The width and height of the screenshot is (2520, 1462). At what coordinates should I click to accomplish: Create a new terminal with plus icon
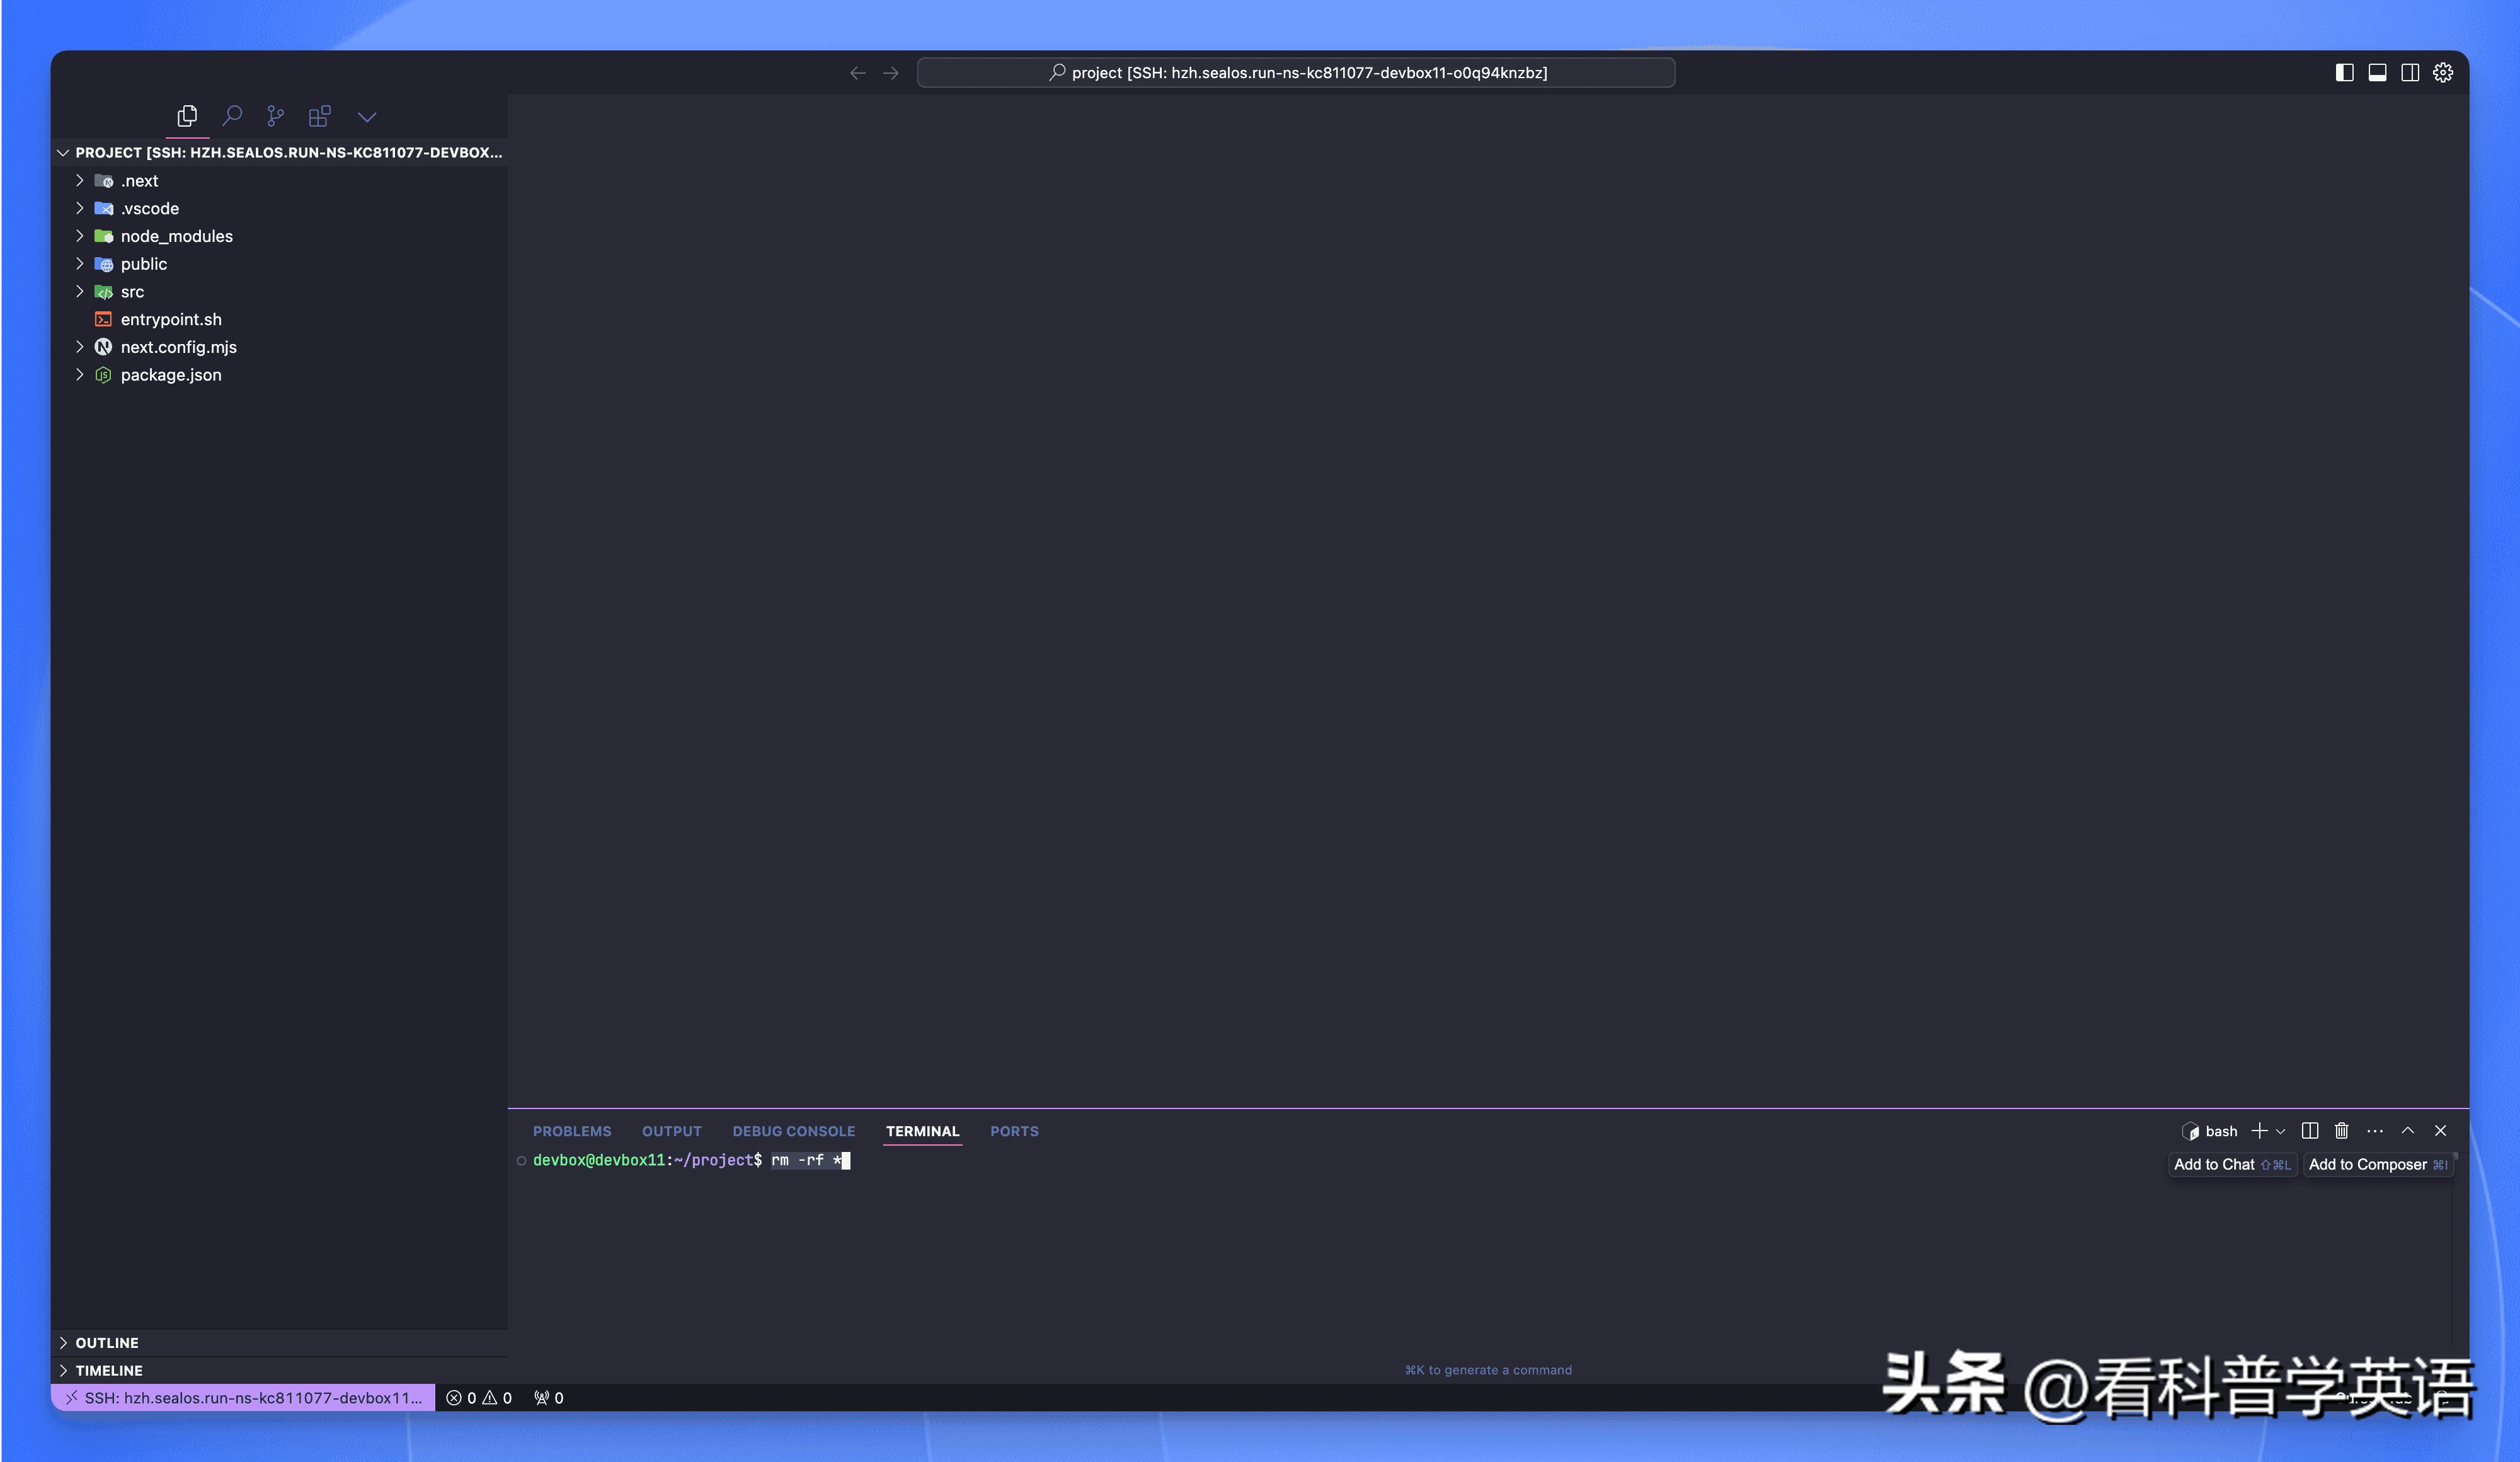point(2259,1131)
